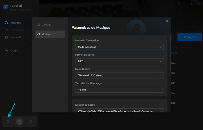Open Conversion in main sidebar
The image size is (203, 130).
click(x=15, y=30)
